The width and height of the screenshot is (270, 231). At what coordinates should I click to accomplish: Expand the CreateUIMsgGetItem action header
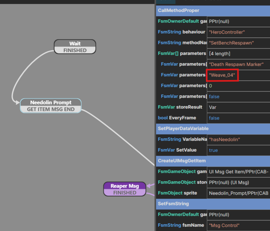point(213,160)
